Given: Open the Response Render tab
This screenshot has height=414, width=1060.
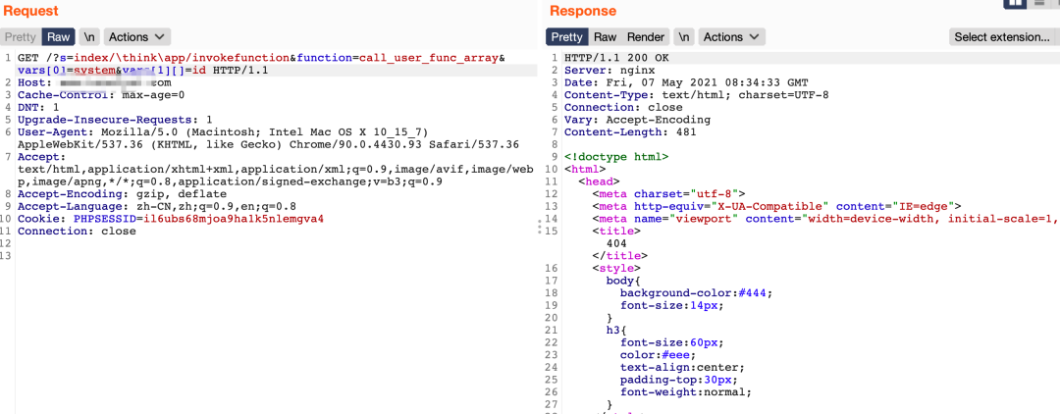Looking at the screenshot, I should coord(646,37).
